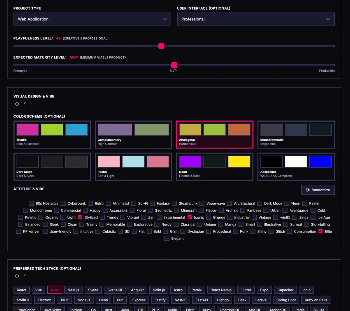The image size is (350, 311).
Task: Select the React tech stack option
Action: click(x=22, y=290)
